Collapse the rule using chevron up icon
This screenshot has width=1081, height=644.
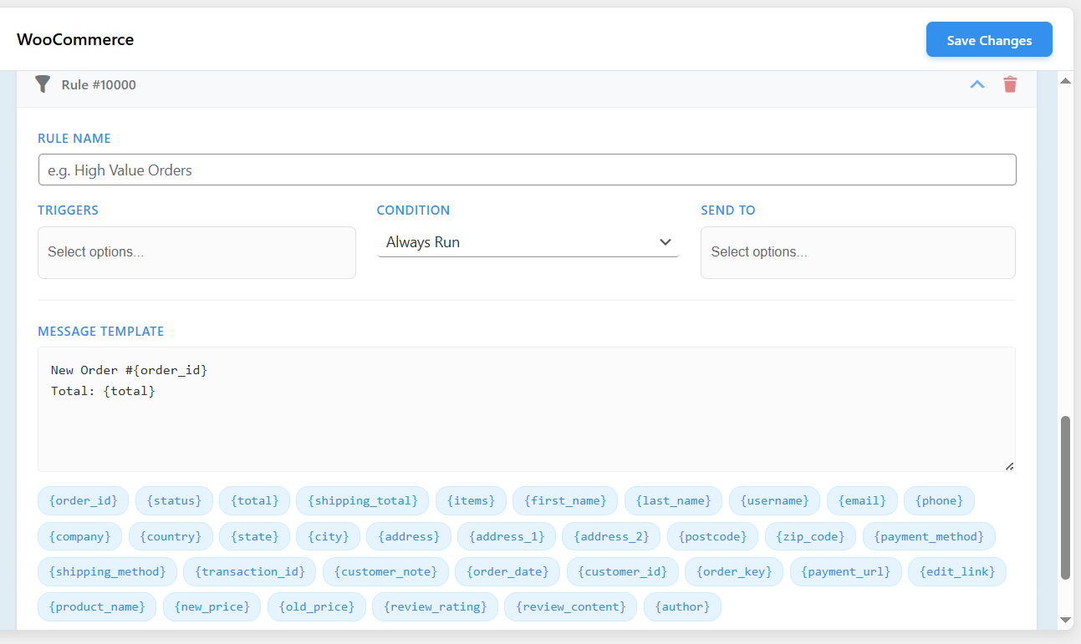[976, 84]
